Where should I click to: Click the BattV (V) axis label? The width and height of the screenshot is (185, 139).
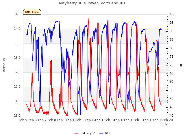tap(4, 65)
